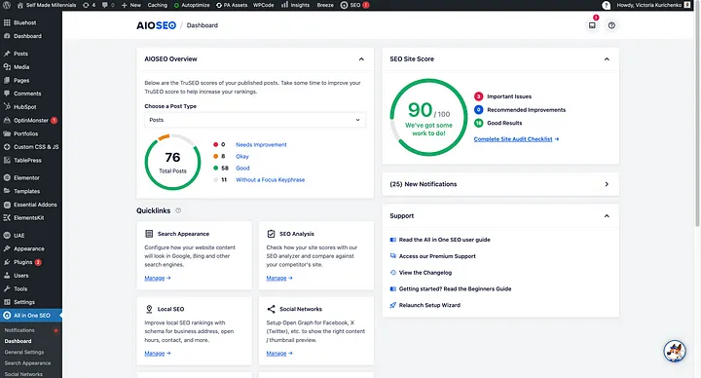This screenshot has width=701, height=378.
Task: Open OptinMonster in the sidebar
Action: click(31, 121)
